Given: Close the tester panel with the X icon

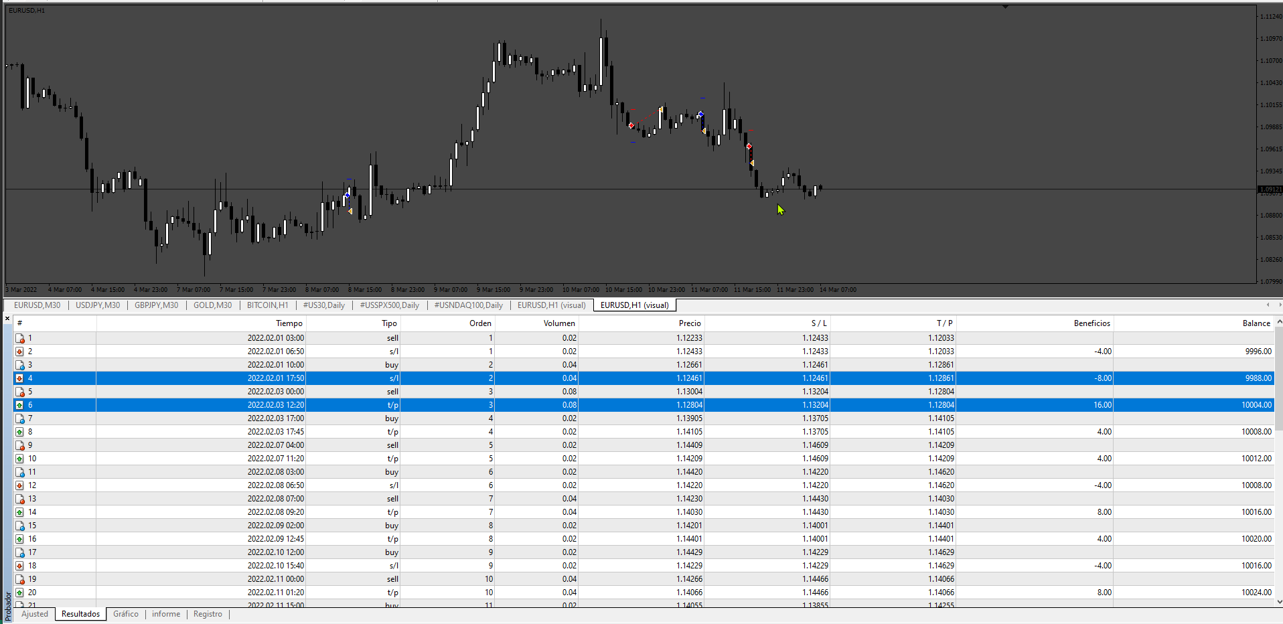Looking at the screenshot, I should pos(7,318).
